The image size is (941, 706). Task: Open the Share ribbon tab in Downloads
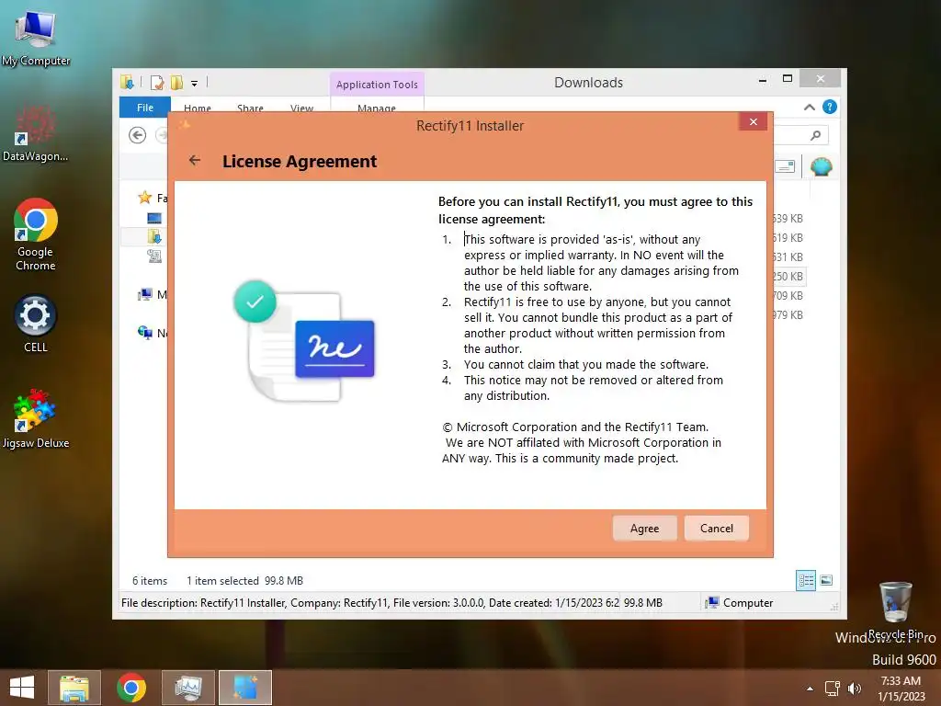click(x=250, y=108)
